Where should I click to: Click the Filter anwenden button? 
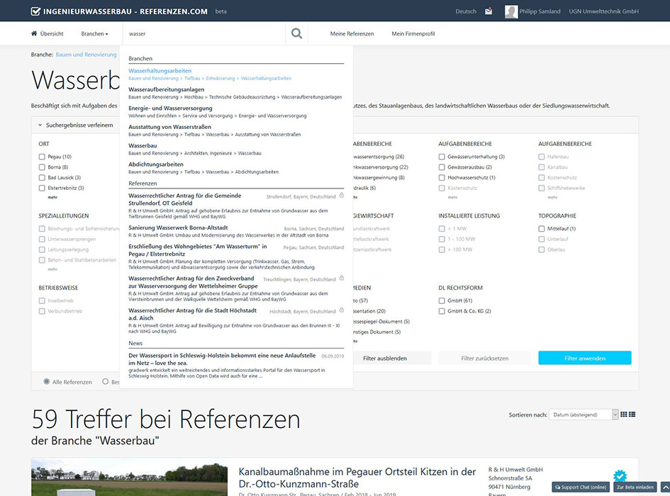point(584,358)
